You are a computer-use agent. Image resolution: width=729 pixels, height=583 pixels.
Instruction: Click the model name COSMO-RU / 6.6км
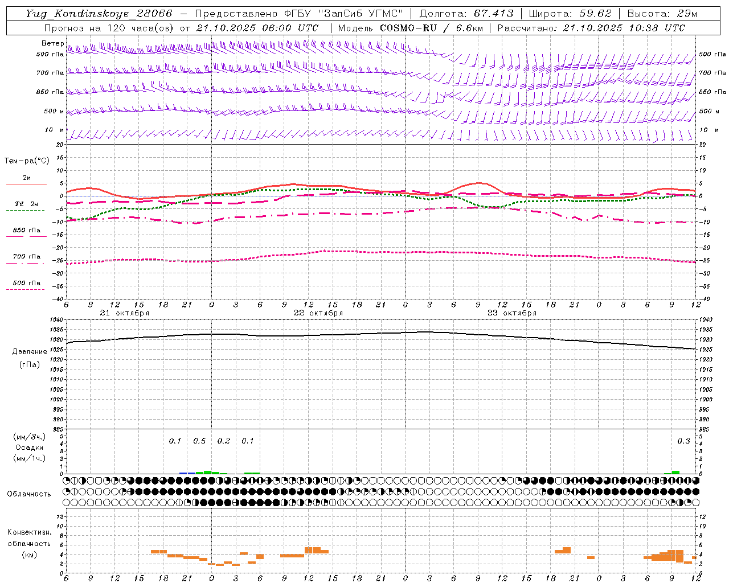click(432, 28)
